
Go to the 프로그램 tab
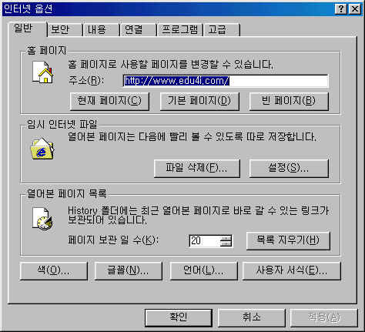click(179, 30)
